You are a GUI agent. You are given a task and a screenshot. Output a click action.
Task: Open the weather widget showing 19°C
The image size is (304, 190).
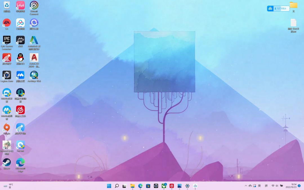[8, 186]
